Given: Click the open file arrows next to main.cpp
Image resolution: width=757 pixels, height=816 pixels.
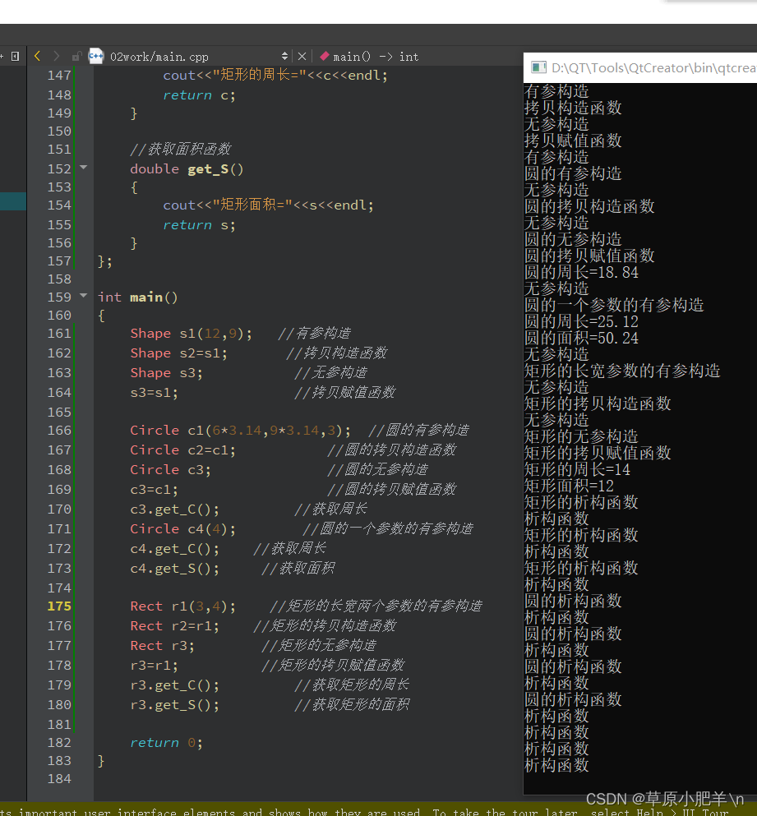Looking at the screenshot, I should point(284,56).
